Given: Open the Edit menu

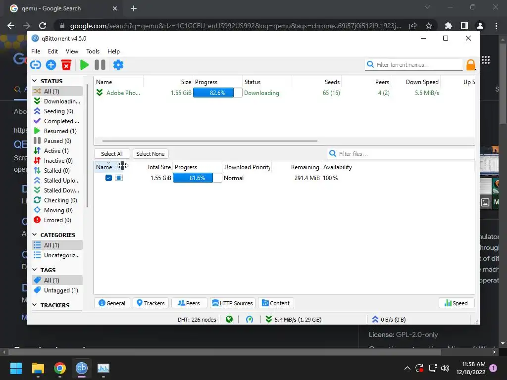Looking at the screenshot, I should tap(52, 51).
